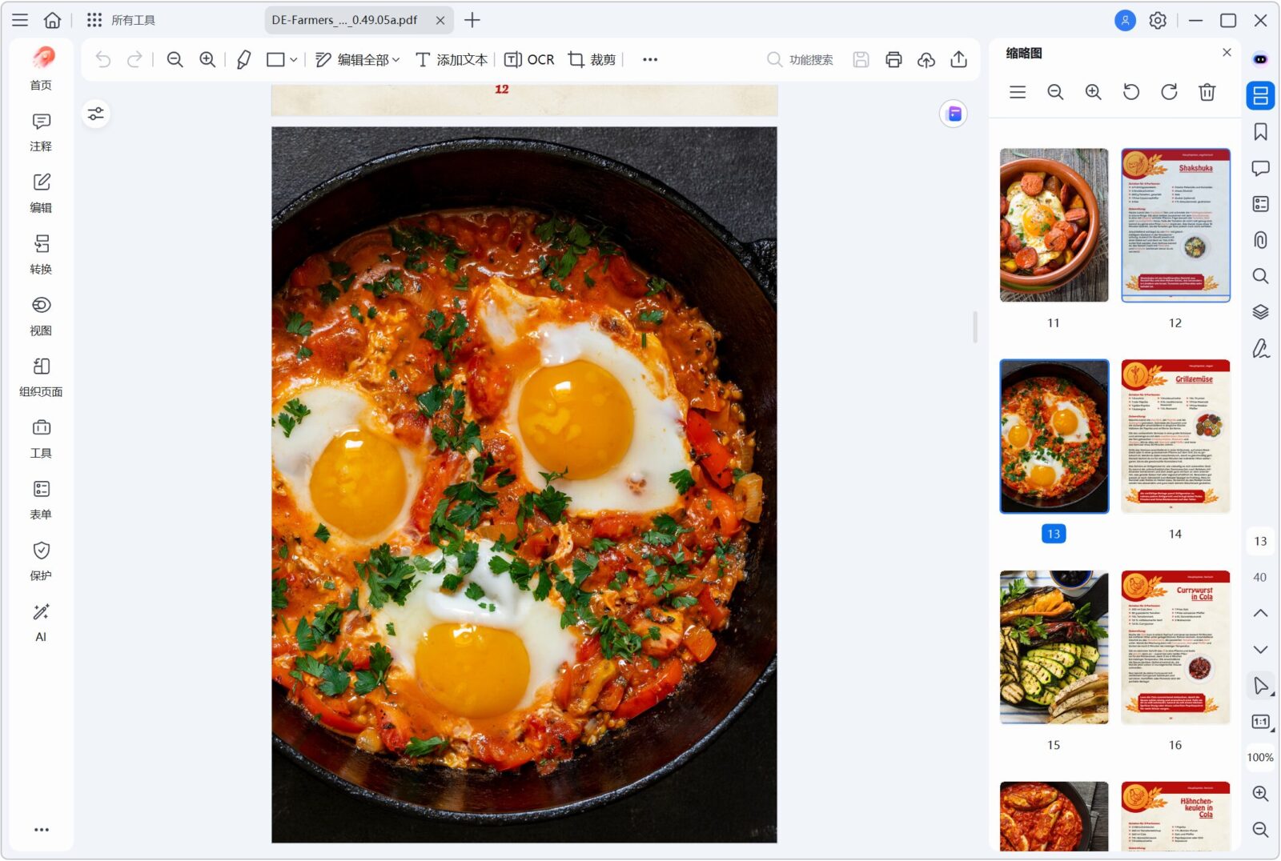Viewport: 1281px width, 861px height.
Task: Go to the Home icon in the title bar
Action: (52, 20)
